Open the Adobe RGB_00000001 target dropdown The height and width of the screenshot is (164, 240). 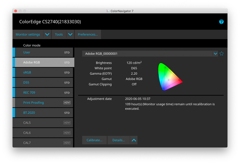click(215, 54)
